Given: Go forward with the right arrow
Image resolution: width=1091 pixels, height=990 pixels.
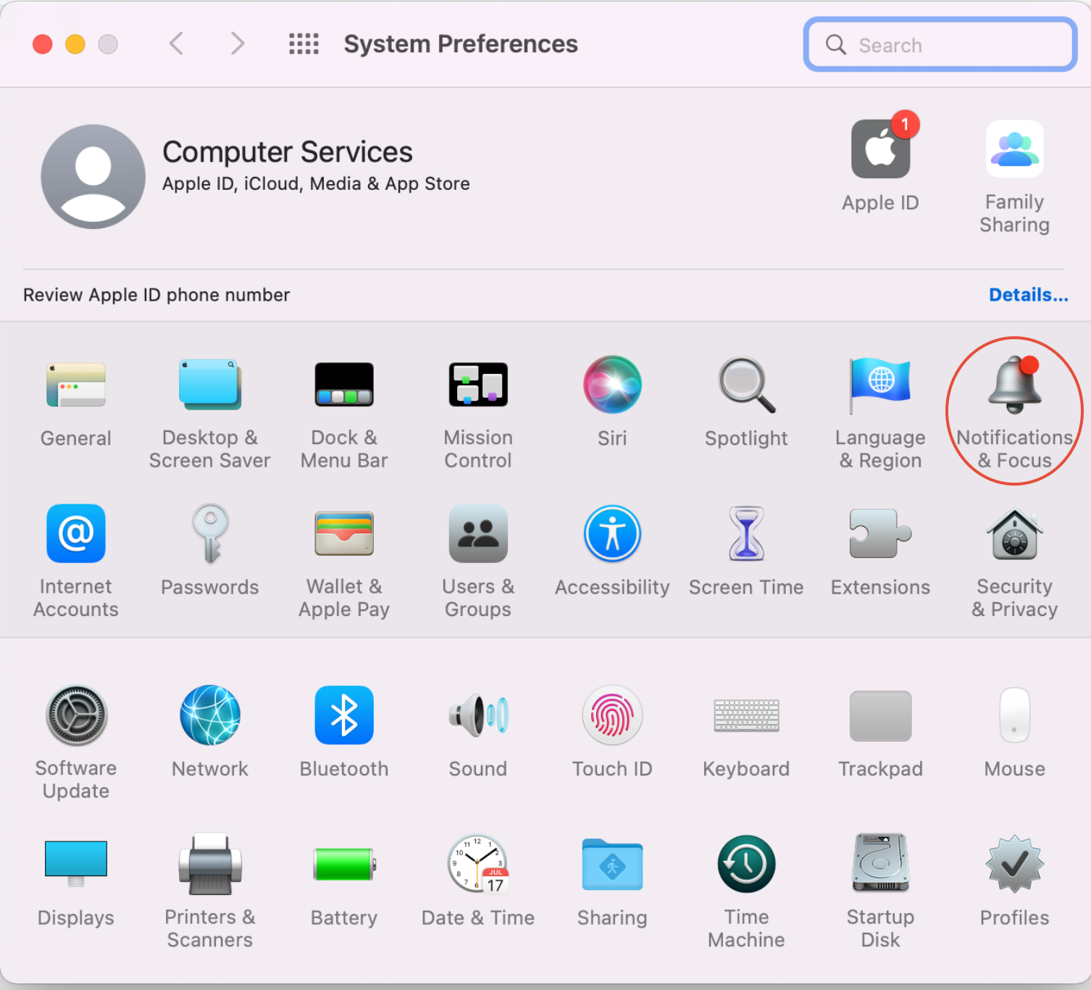Looking at the screenshot, I should pyautogui.click(x=238, y=44).
